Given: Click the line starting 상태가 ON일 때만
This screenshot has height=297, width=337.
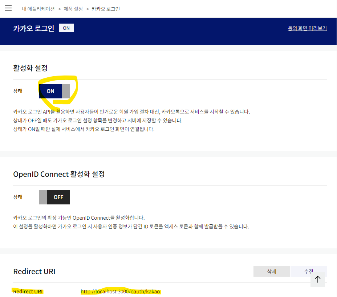Looking at the screenshot, I should click(84, 129).
